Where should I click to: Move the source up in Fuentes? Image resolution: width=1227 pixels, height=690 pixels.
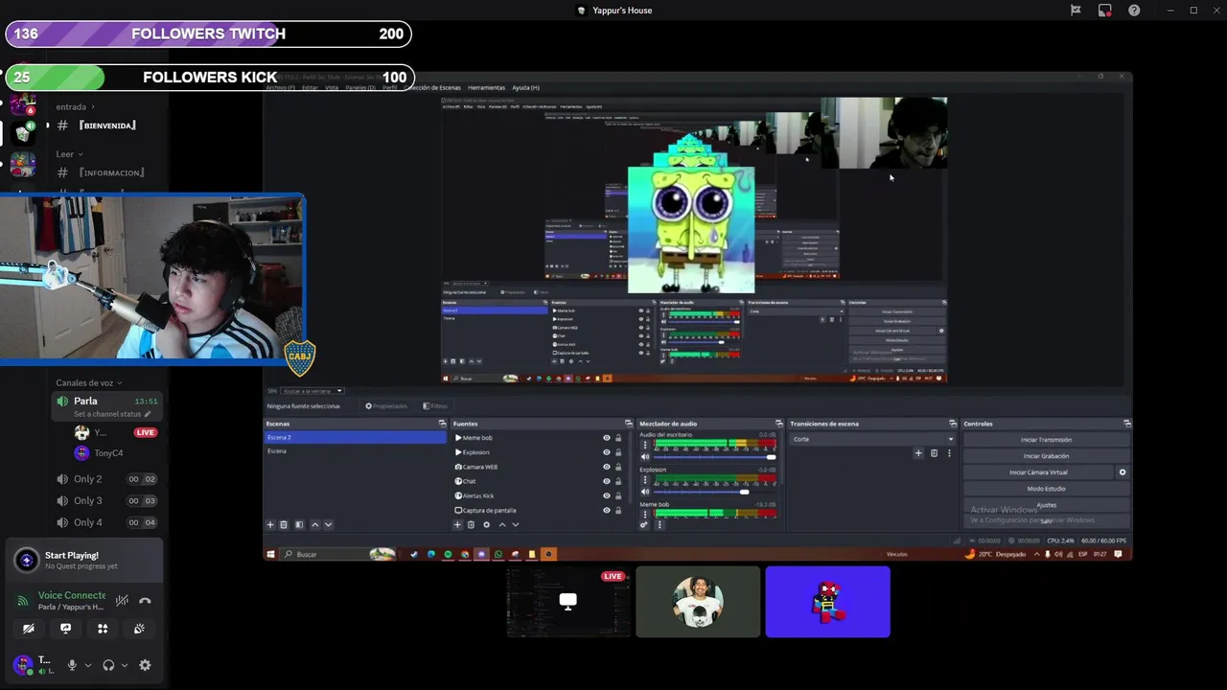501,524
